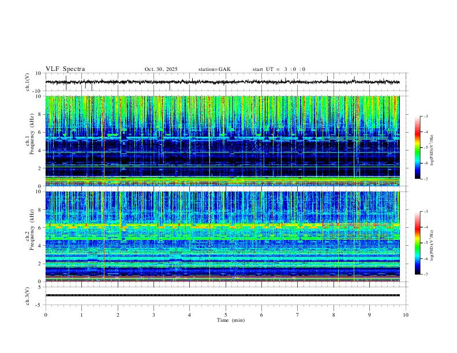Click the time axis tick label "2"

pyautogui.click(x=118, y=315)
